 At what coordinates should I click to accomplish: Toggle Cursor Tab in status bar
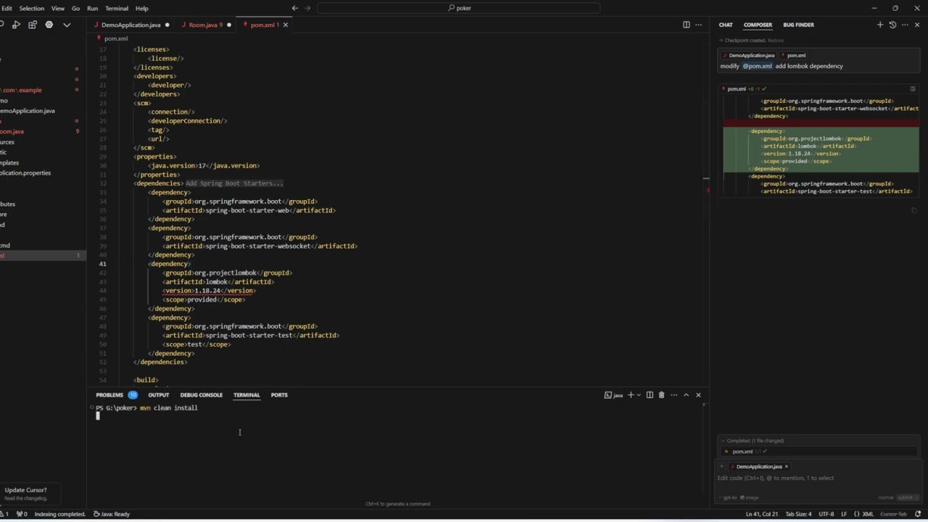pyautogui.click(x=893, y=514)
